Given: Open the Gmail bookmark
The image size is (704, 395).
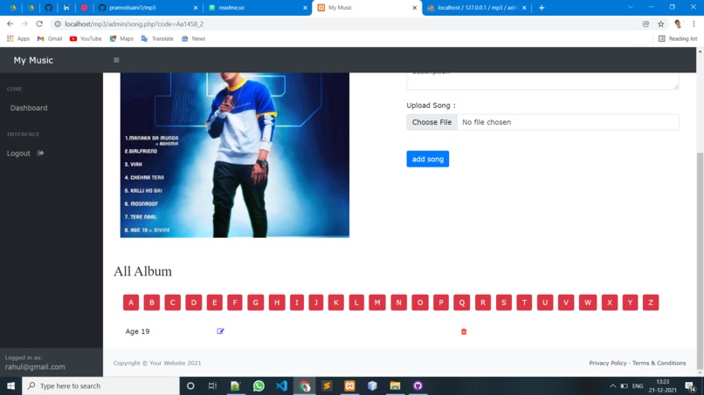Looking at the screenshot, I should (50, 38).
